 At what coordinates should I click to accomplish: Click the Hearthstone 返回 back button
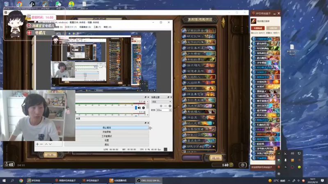(216, 158)
